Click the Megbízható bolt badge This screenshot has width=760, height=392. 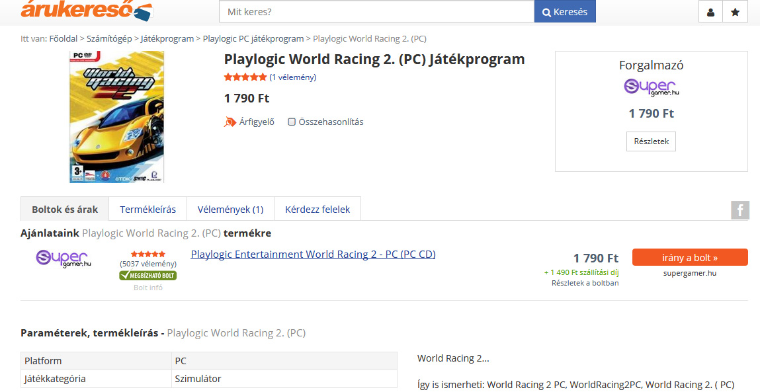point(148,276)
